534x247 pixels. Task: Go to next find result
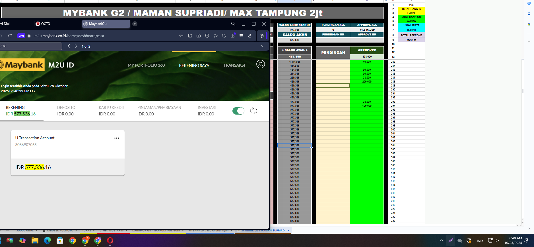point(76,46)
